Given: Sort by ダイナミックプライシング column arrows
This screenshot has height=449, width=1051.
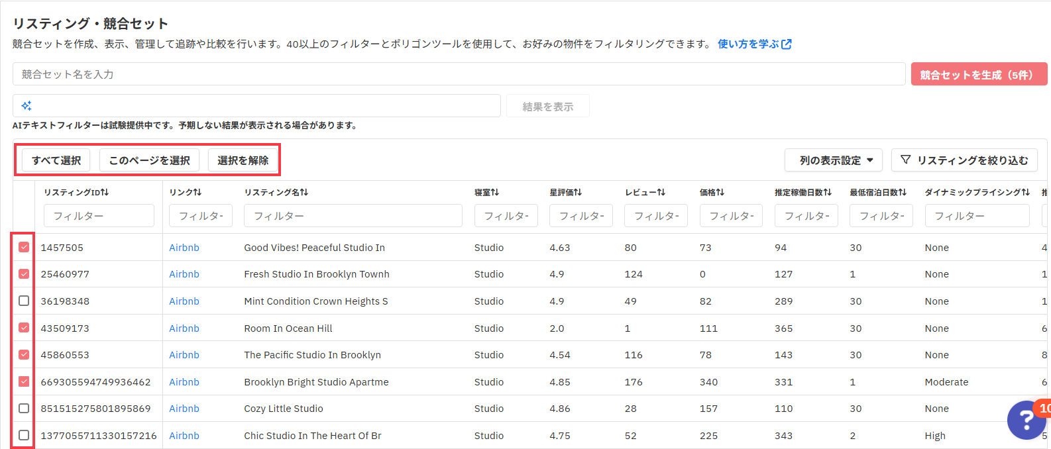Looking at the screenshot, I should click(x=1026, y=192).
